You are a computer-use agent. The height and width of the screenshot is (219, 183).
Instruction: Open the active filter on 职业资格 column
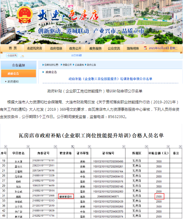click(72, 146)
